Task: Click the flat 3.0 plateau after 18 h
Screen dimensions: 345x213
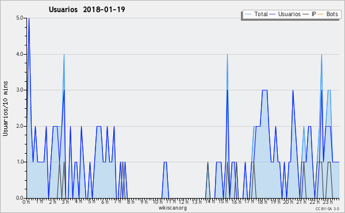Action: 264,90
